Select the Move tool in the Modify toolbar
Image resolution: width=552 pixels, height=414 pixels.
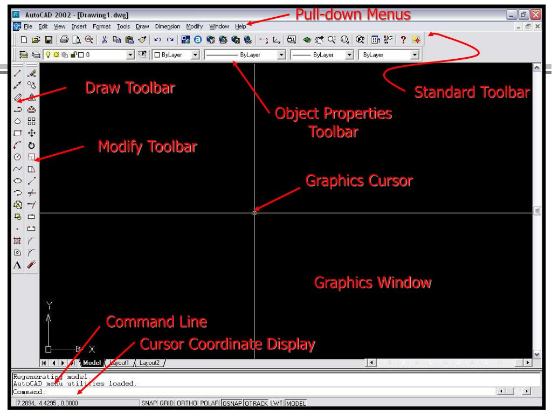32,133
